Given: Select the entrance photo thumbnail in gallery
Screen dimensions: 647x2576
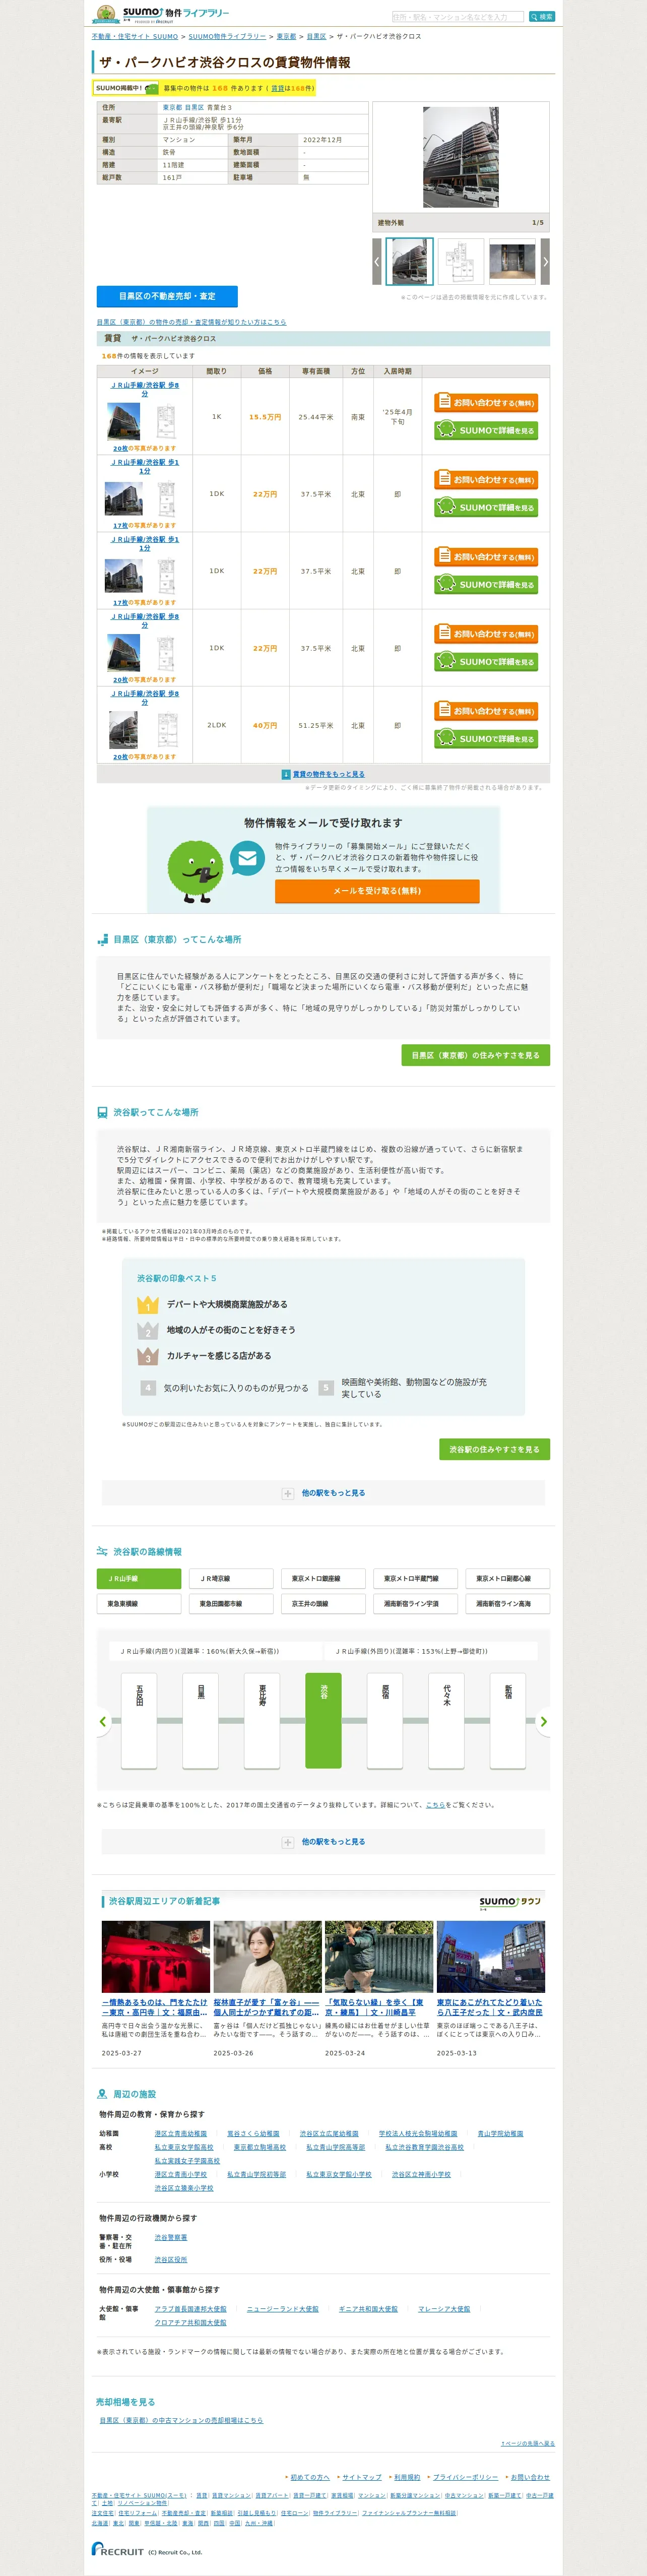Looking at the screenshot, I should (x=513, y=262).
